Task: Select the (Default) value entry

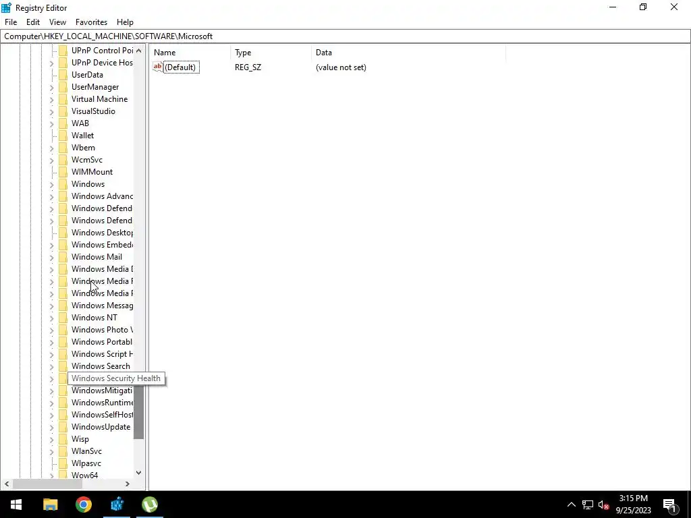Action: pyautogui.click(x=181, y=67)
